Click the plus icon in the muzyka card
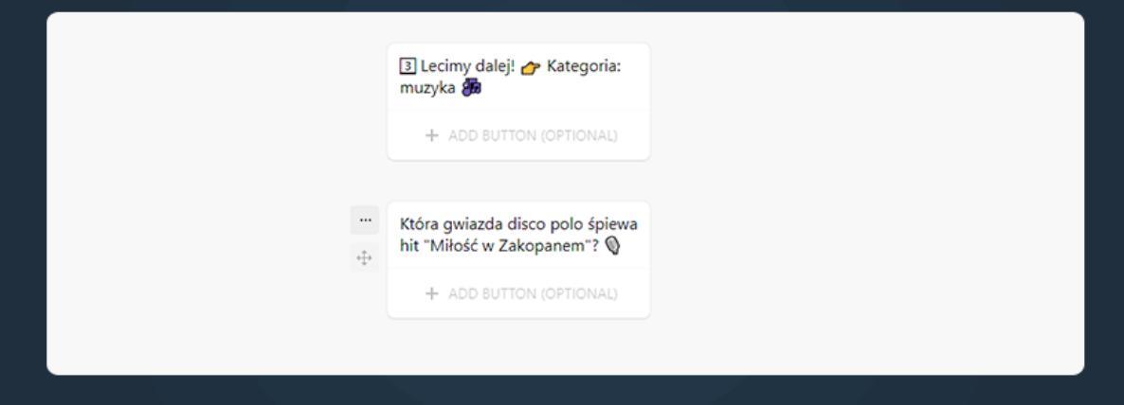This screenshot has height=405, width=1124. pos(431,135)
